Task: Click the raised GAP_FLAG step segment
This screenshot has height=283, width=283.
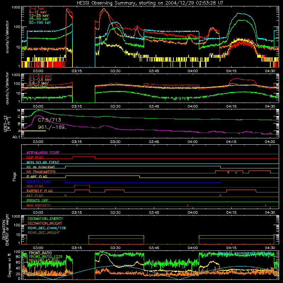Action: pyautogui.click(x=84, y=156)
